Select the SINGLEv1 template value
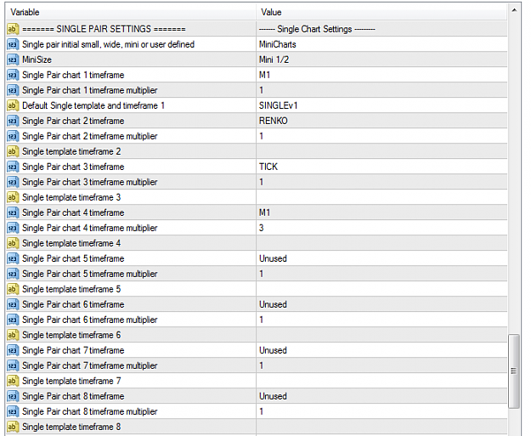 click(x=381, y=105)
